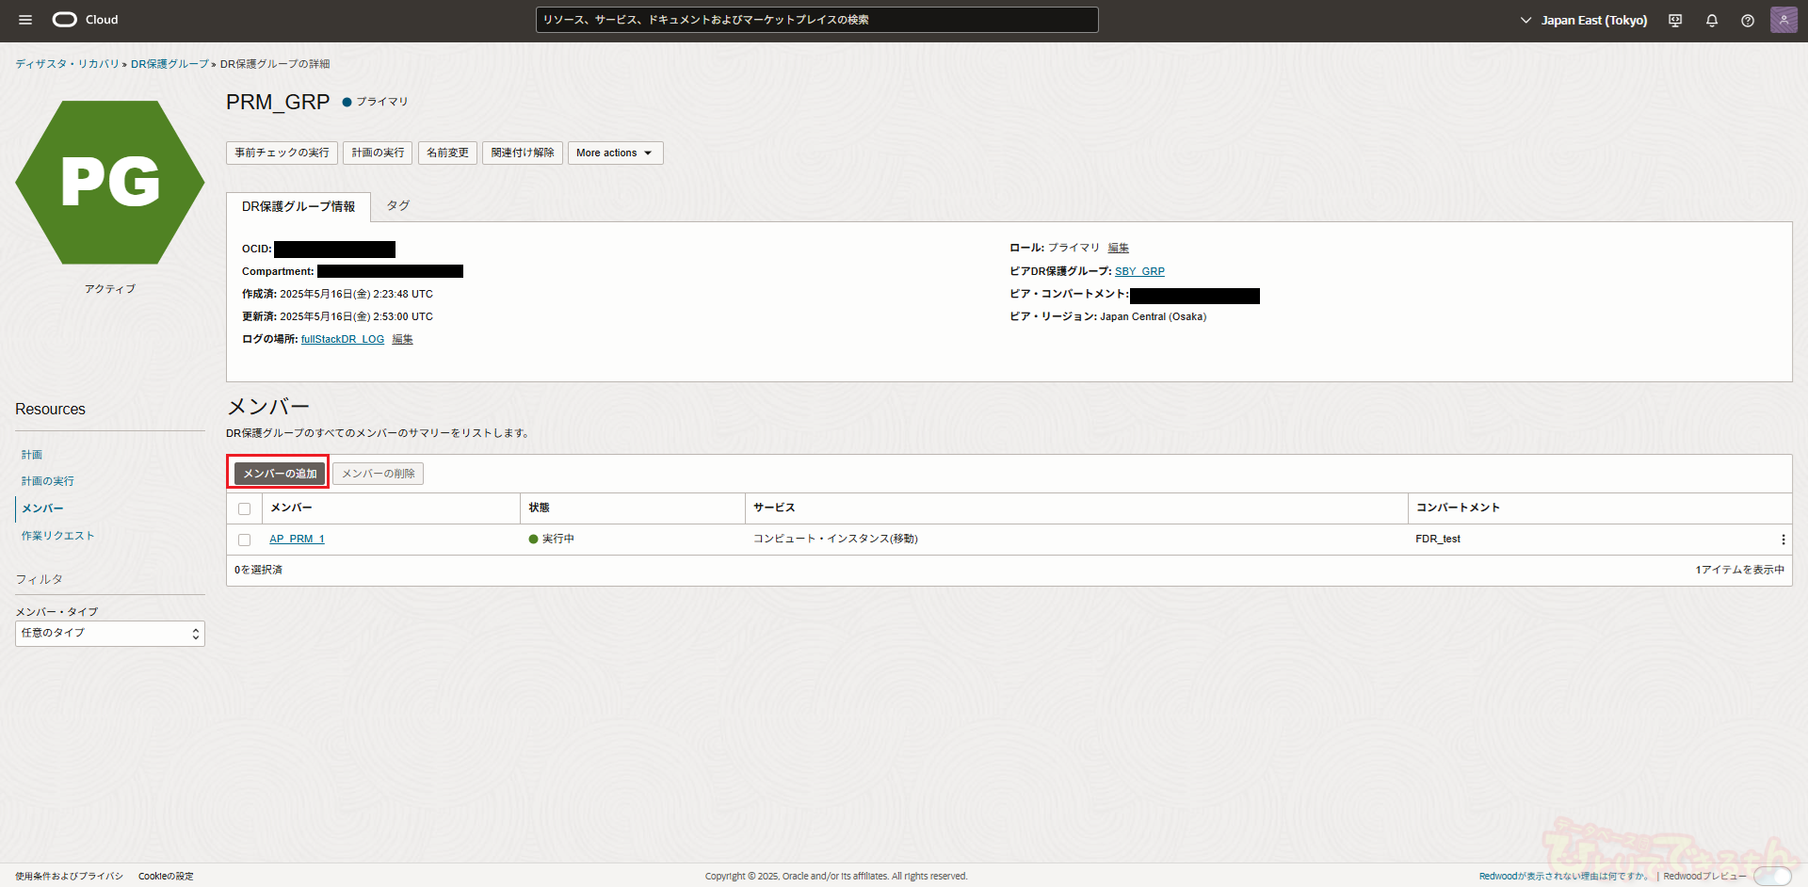Screen dimensions: 1808x887
Task: Click the top search input field
Action: (816, 20)
